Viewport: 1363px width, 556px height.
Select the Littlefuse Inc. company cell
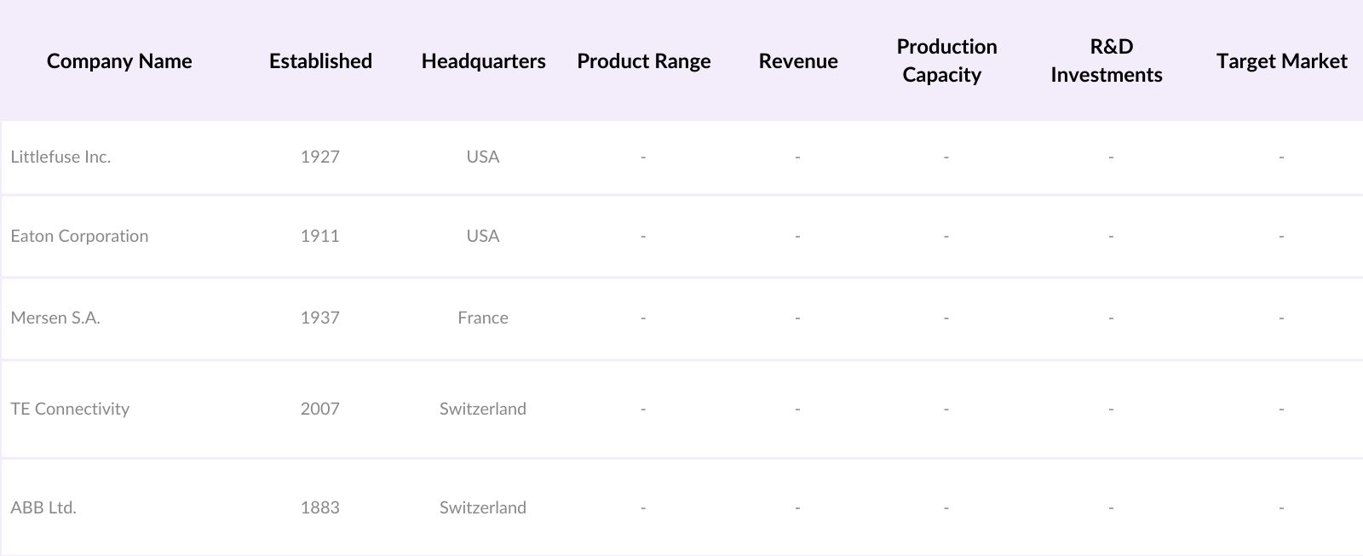pyautogui.click(x=60, y=157)
